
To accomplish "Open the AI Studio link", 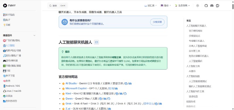I will pyautogui.click(x=71, y=83).
